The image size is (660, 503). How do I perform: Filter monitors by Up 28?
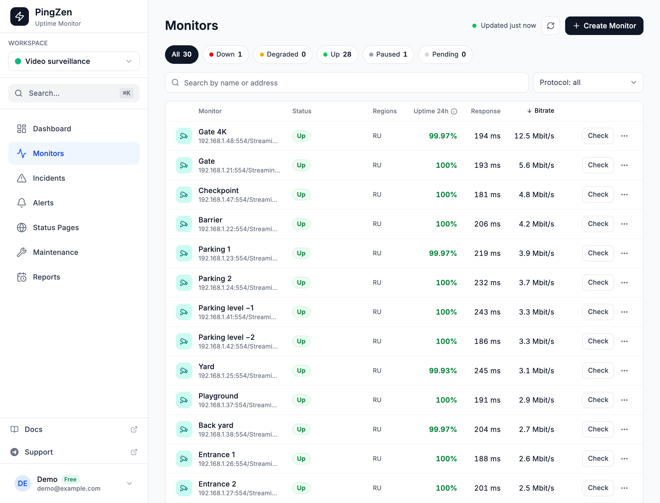click(x=337, y=55)
